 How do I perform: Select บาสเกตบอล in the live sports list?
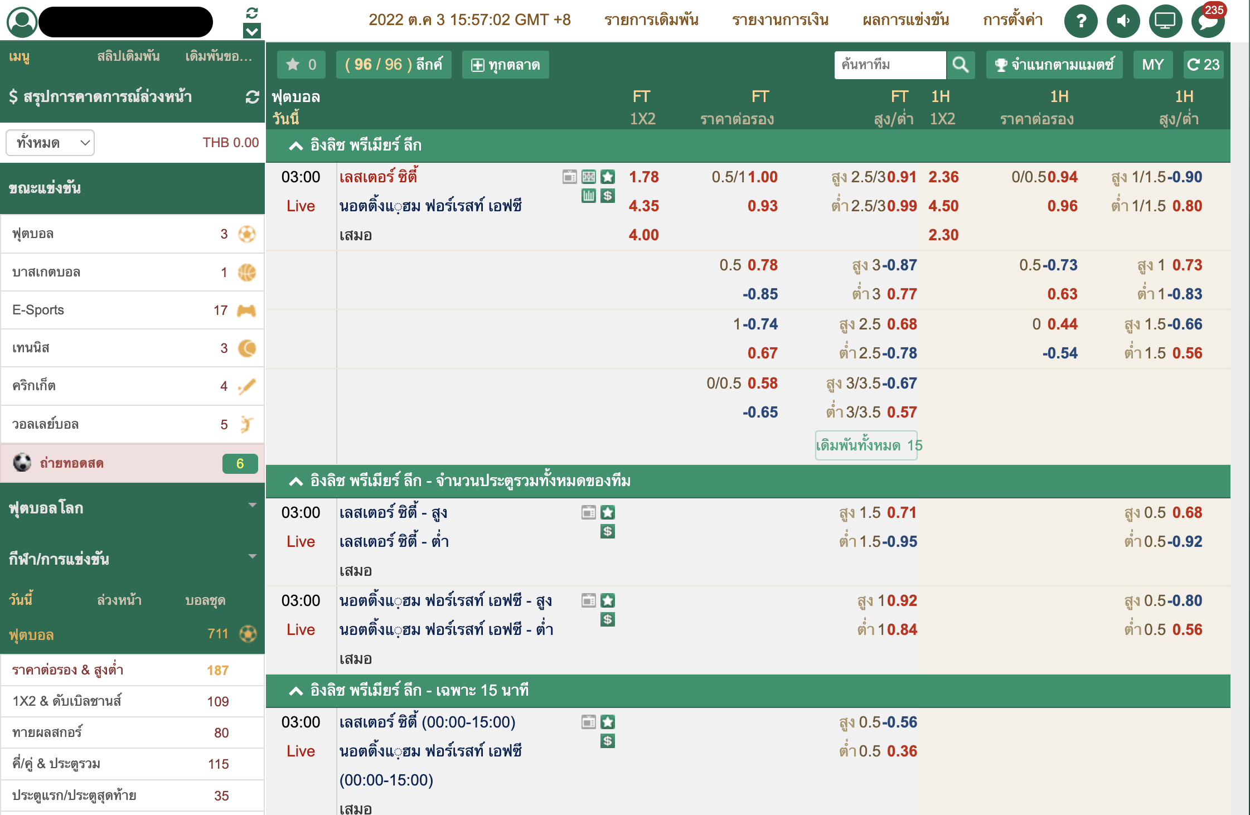tap(132, 272)
